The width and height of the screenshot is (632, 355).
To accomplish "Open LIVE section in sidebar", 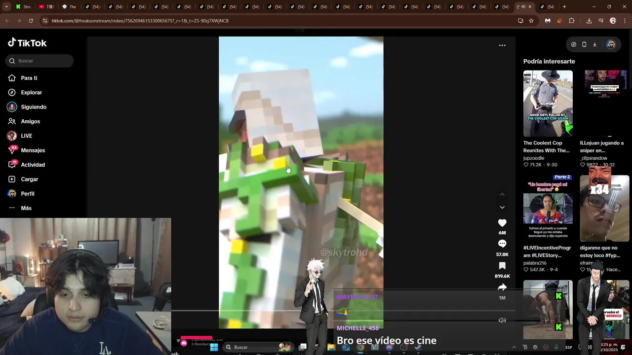I will pos(20,136).
